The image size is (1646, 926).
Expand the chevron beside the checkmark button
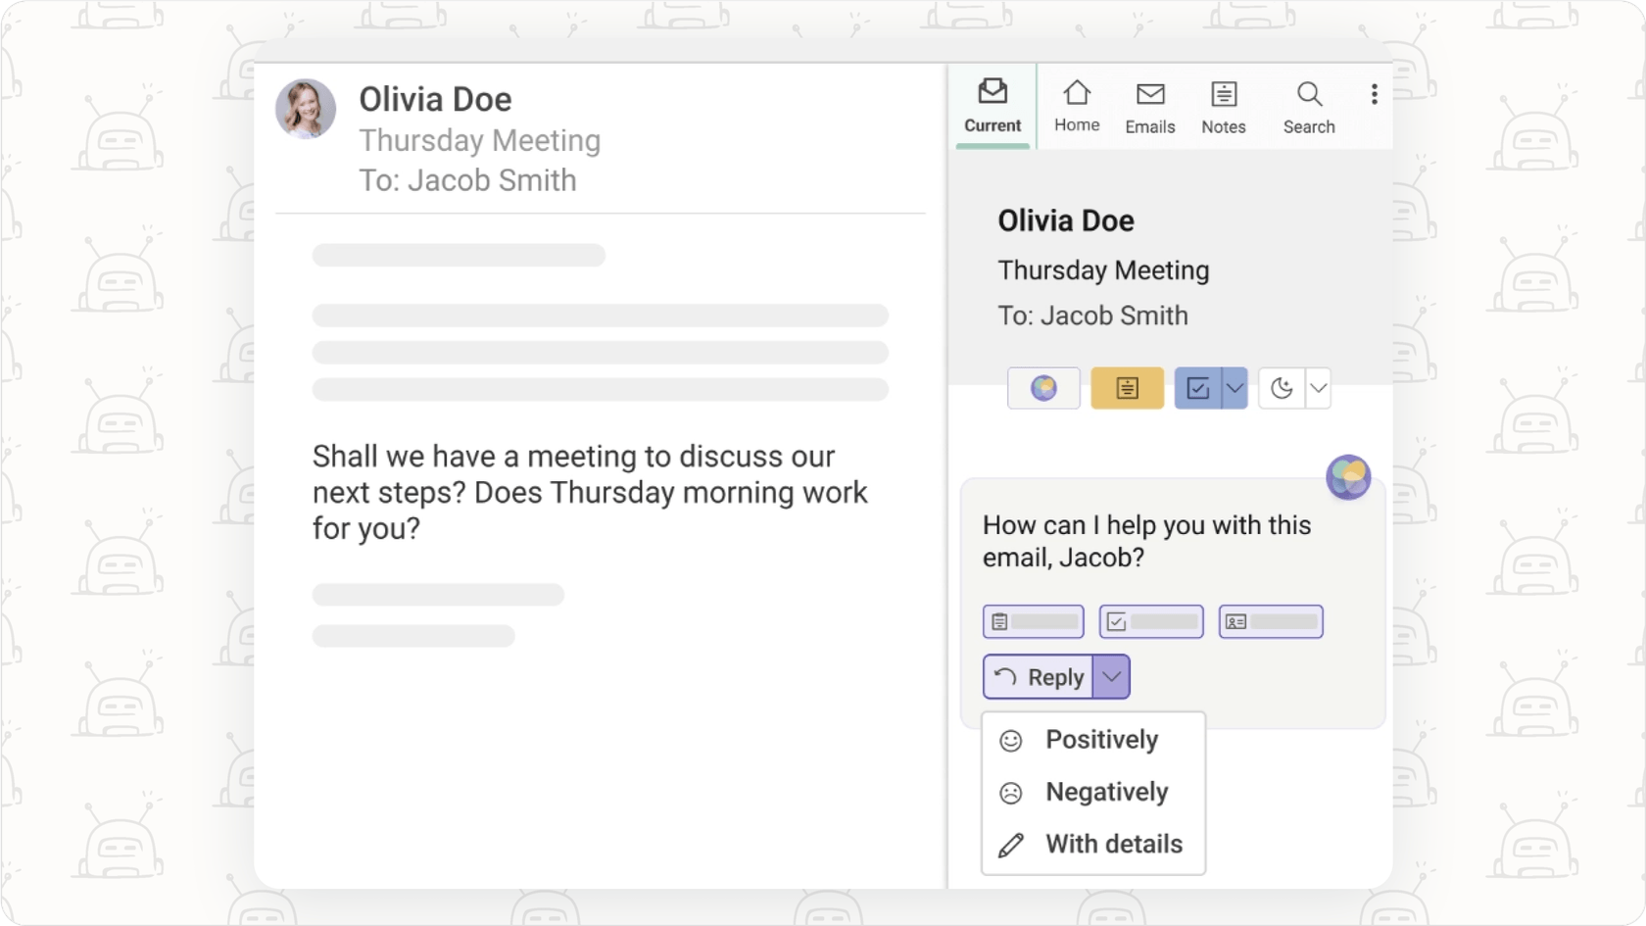[1234, 388]
